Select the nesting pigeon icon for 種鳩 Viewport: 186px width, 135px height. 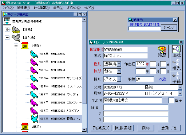[x=16, y=29]
